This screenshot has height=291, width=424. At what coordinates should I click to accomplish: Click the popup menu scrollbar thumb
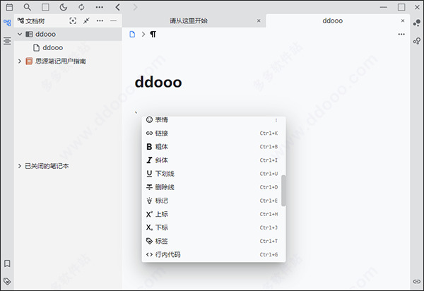coord(283,191)
